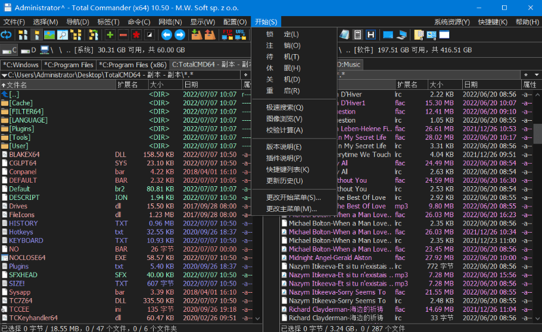Select 极速搜索(Q) menu entry
Viewport: 542px width, 332px height.
294,108
